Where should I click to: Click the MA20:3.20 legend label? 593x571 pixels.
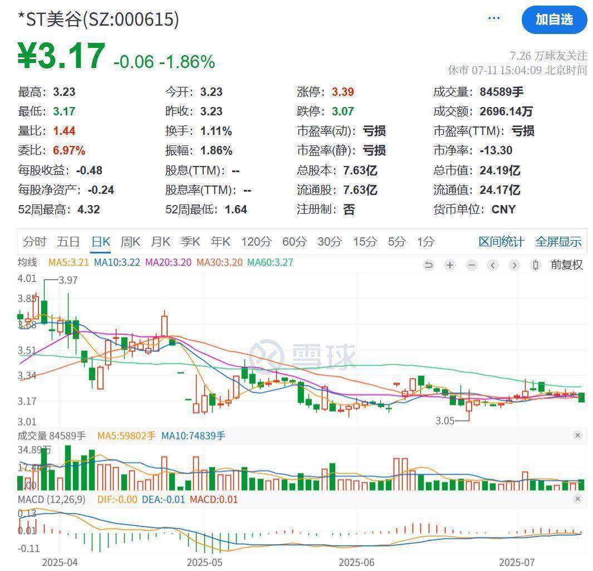pos(168,262)
